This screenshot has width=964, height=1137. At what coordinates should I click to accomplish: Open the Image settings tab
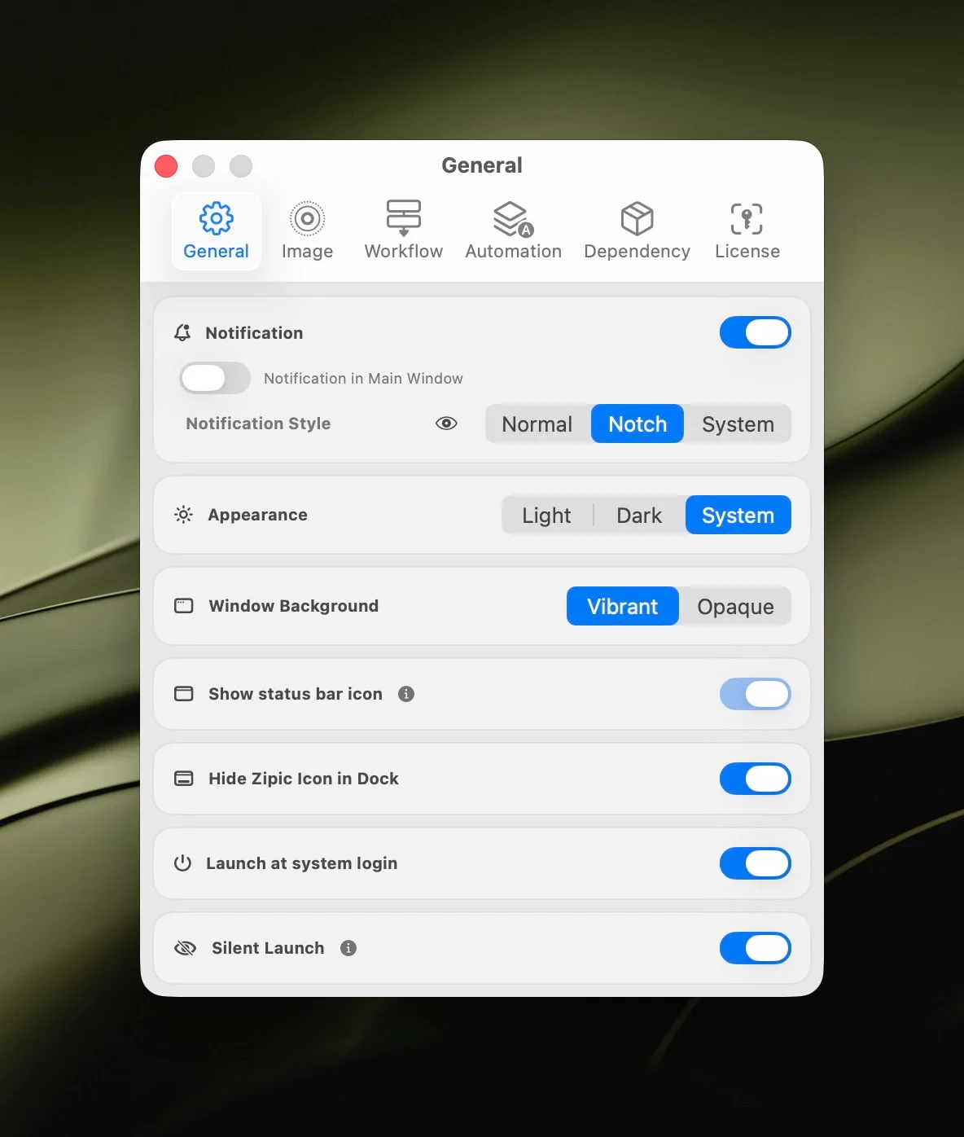click(x=307, y=231)
